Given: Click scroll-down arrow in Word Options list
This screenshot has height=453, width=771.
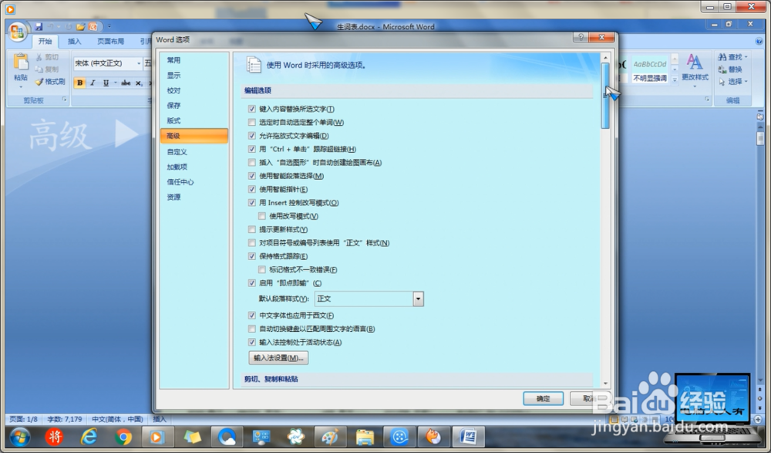Looking at the screenshot, I should point(605,384).
